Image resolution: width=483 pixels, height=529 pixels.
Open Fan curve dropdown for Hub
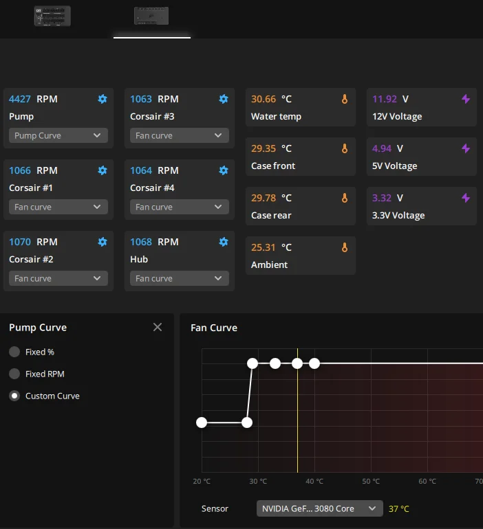coord(180,278)
